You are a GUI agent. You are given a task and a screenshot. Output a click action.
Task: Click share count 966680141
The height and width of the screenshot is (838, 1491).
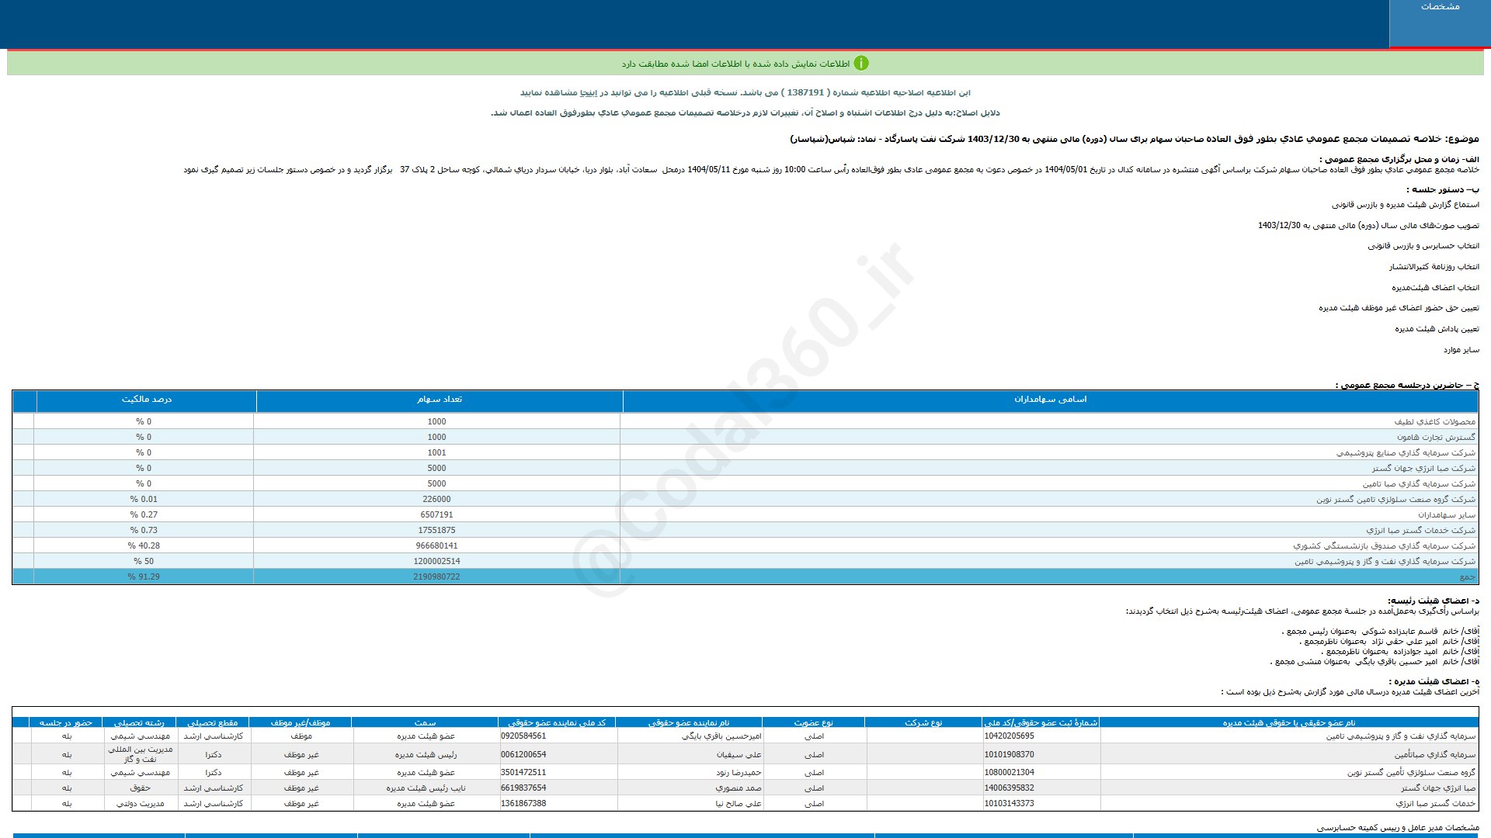(436, 546)
